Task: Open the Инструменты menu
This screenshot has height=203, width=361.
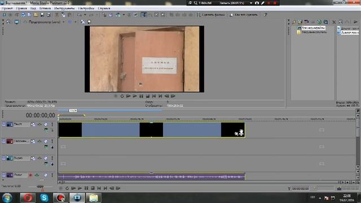Action: (64, 8)
